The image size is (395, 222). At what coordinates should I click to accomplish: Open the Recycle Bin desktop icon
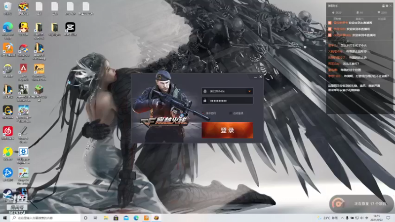tap(8, 7)
